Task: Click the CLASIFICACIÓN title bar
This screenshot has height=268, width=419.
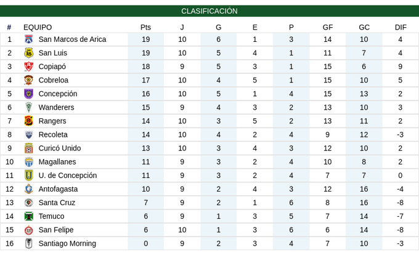Action: click(209, 11)
